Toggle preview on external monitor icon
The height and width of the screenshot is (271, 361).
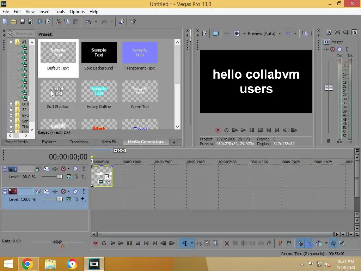click(x=215, y=34)
